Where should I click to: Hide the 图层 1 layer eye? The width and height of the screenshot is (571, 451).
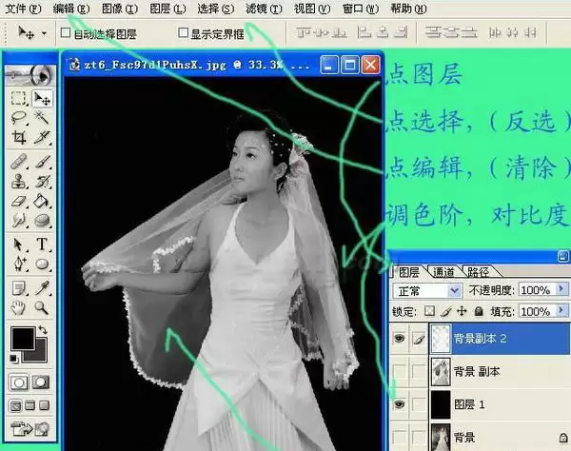pos(400,404)
